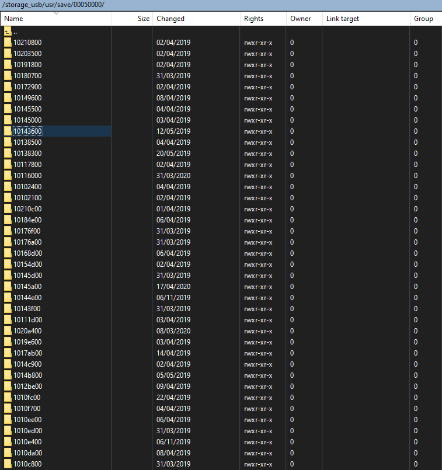Click the folder icon of 10180700

8,76
